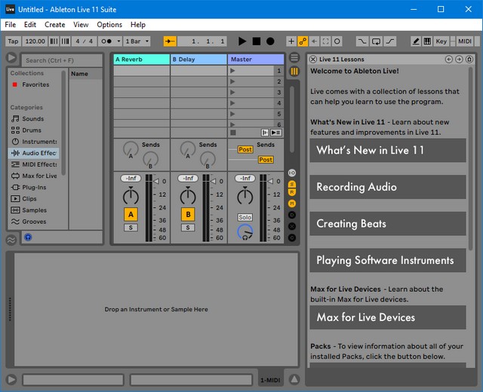Toggle the A Reverb track activator
Image resolution: width=483 pixels, height=392 pixels.
[131, 215]
